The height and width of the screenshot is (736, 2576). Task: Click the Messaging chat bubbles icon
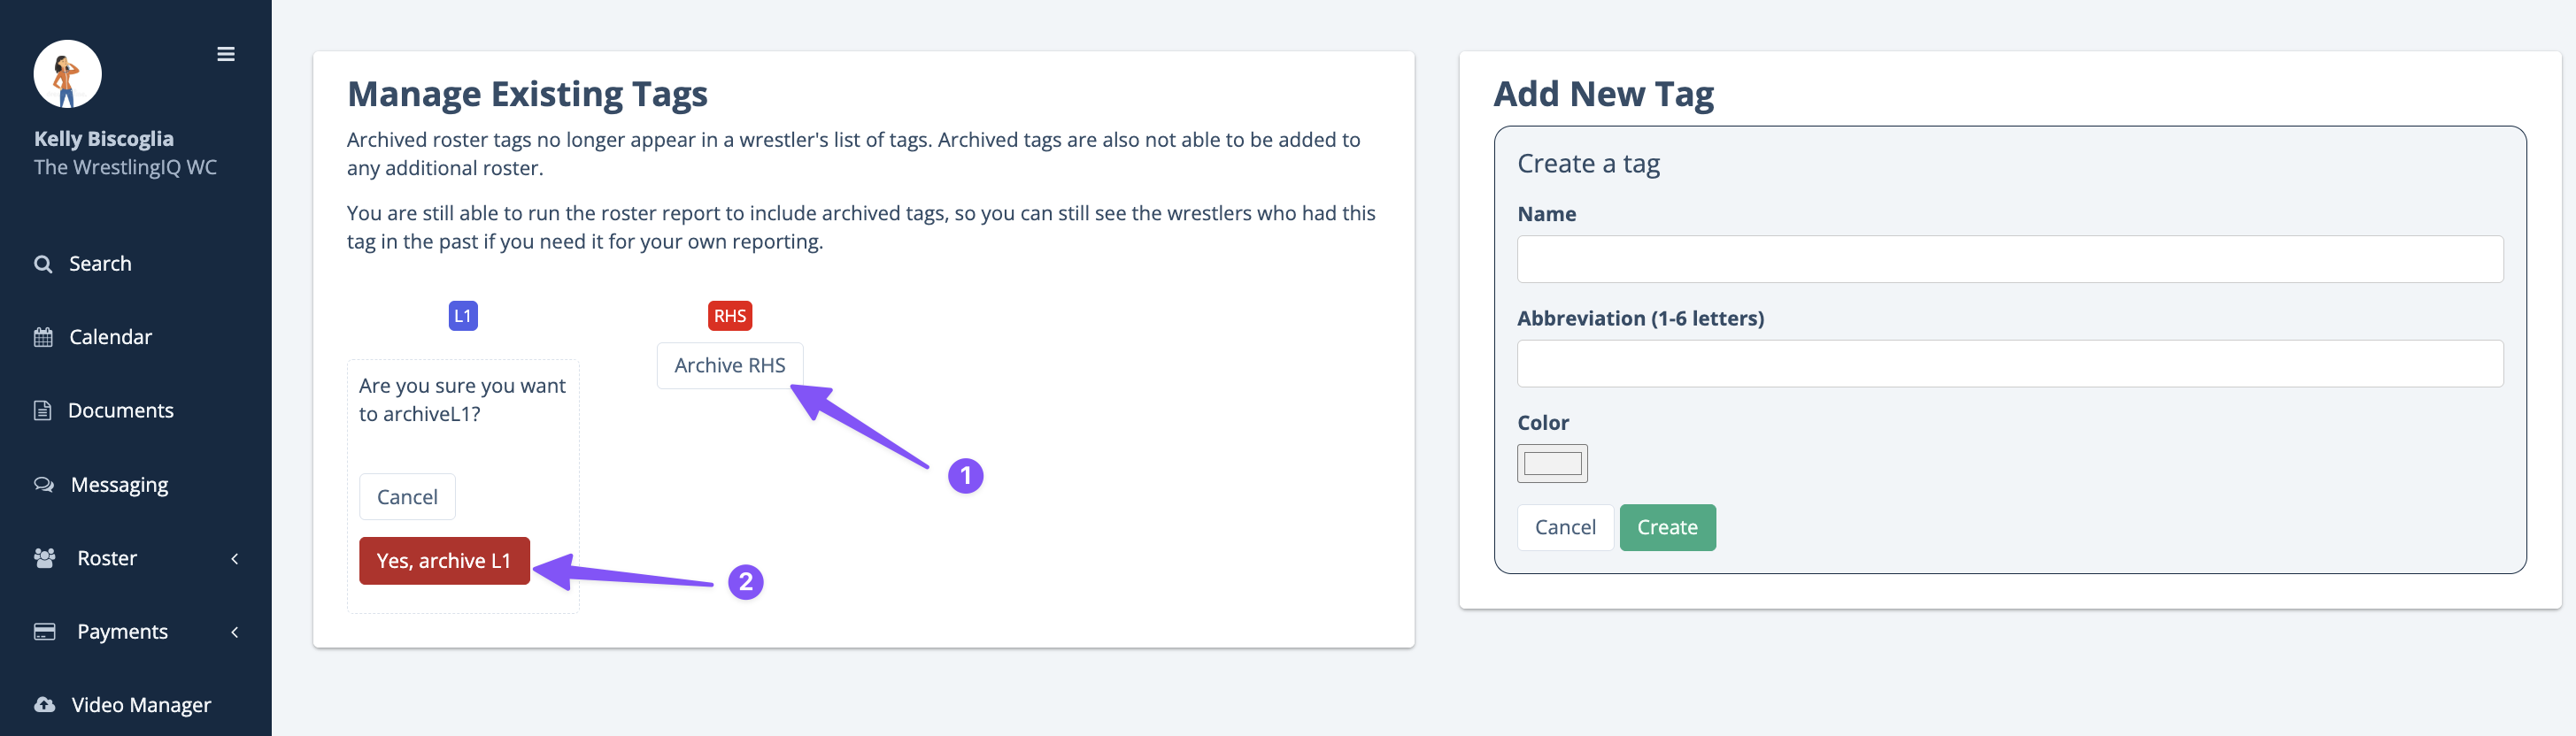(x=44, y=485)
